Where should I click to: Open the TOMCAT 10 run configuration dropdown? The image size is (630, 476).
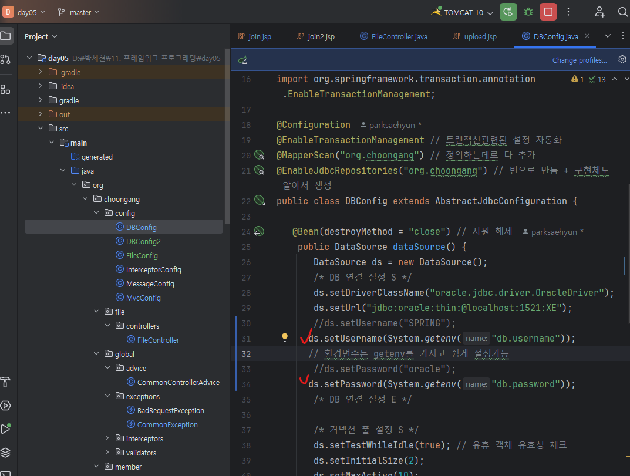[x=463, y=12]
